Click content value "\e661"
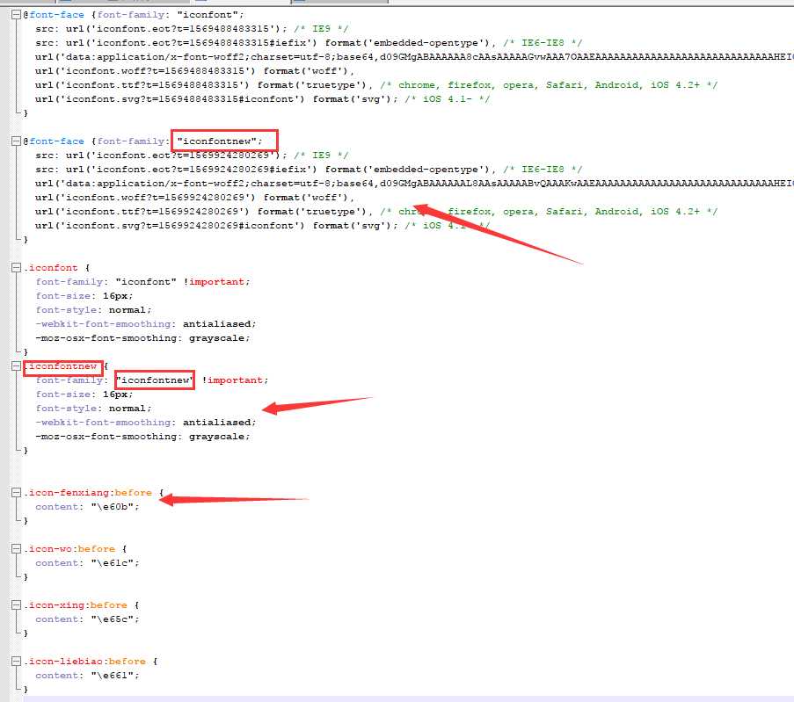 tap(113, 675)
